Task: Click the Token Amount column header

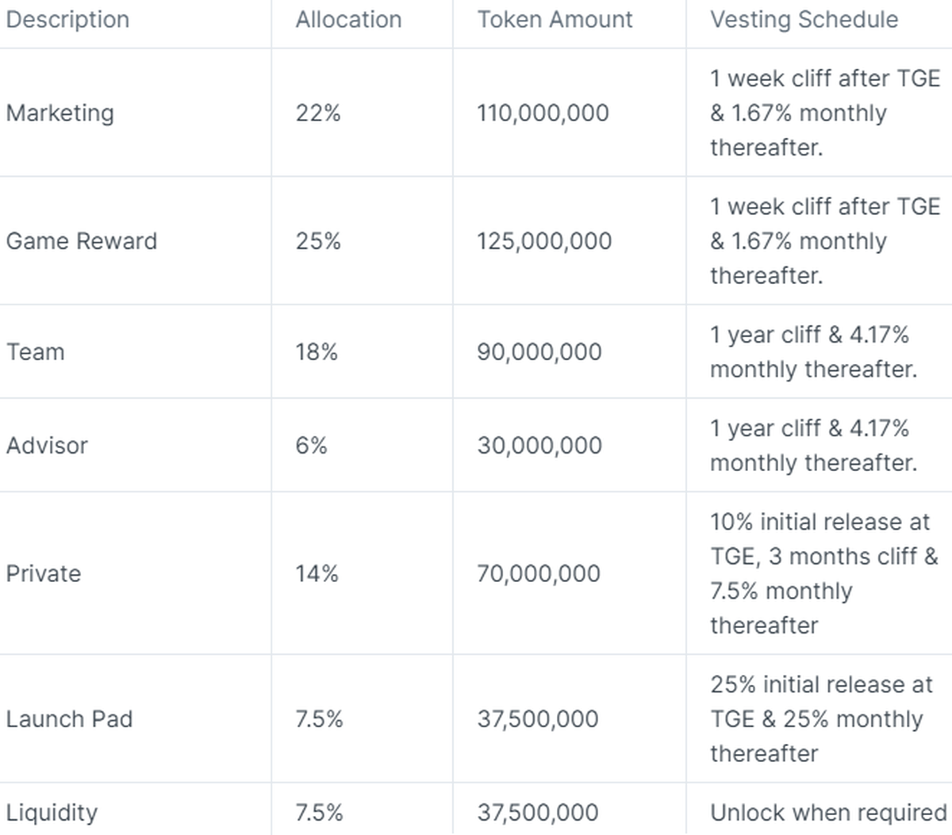Action: pyautogui.click(x=555, y=20)
